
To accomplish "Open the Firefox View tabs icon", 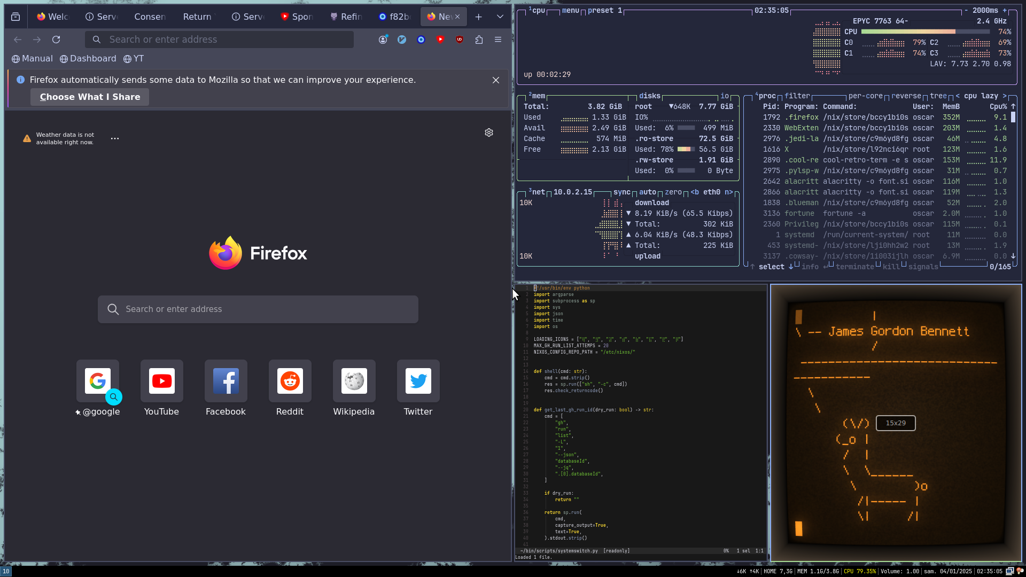I will (15, 17).
